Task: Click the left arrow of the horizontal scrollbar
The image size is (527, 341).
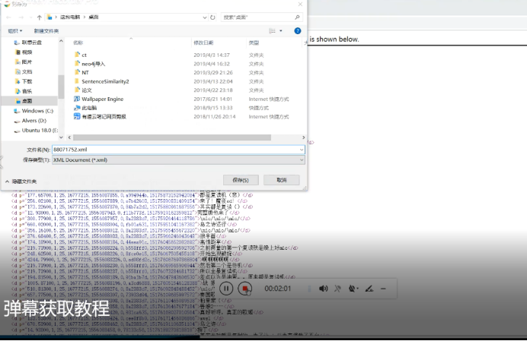Action: point(69,137)
